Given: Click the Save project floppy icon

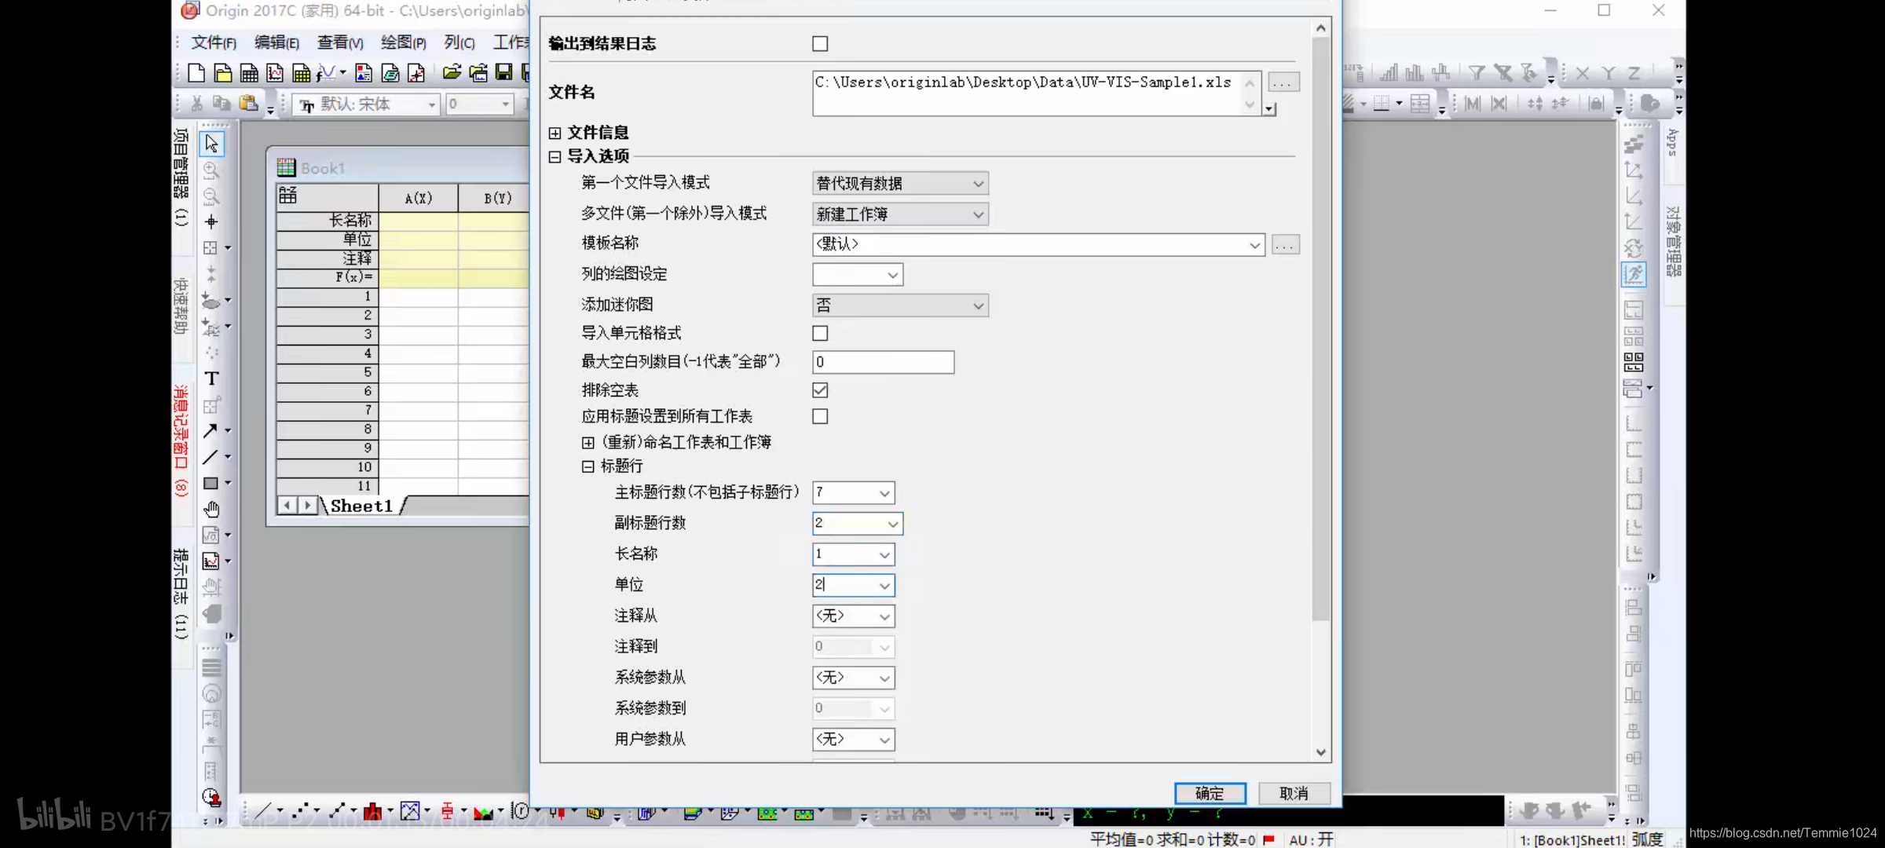Looking at the screenshot, I should [x=504, y=73].
